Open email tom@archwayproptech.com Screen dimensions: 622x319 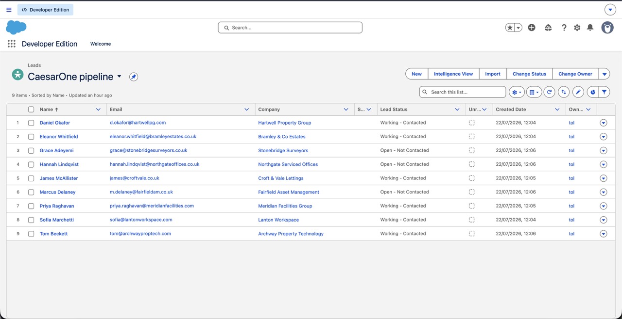point(140,234)
